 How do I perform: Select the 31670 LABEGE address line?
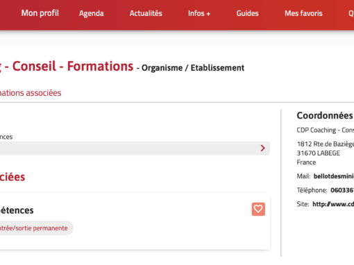tap(319, 153)
